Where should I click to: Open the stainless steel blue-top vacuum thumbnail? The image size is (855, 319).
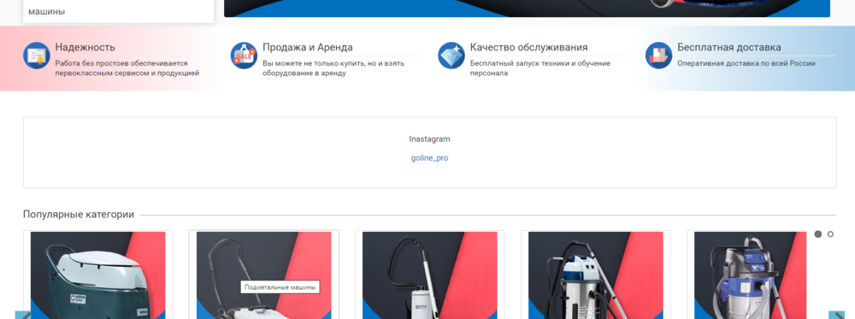595,275
